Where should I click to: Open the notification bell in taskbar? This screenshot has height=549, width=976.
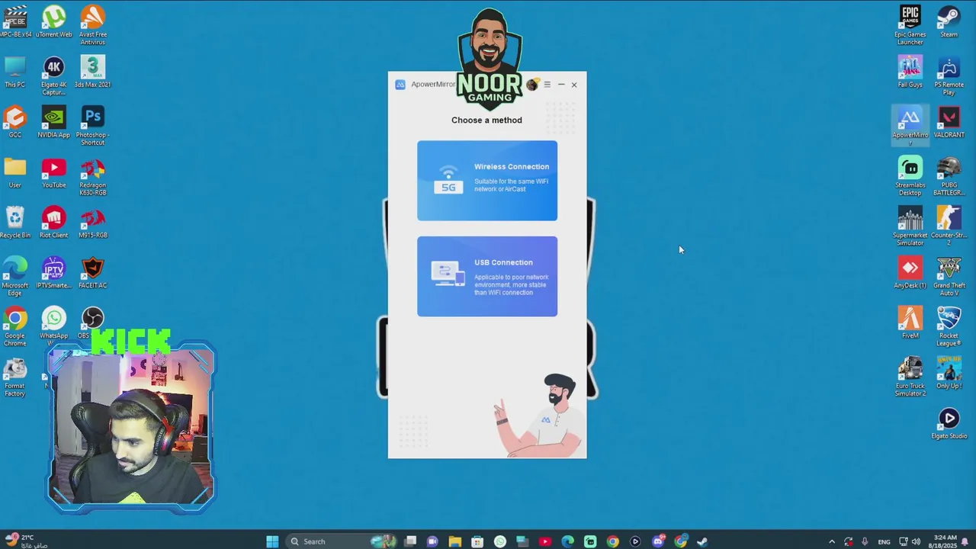tap(965, 541)
